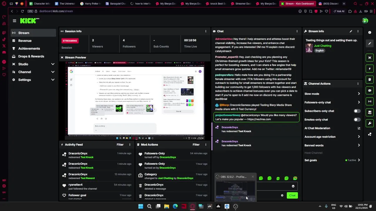Click Ask AI button in browser toolbar
Screen dimensions: 376x211
point(339,11)
